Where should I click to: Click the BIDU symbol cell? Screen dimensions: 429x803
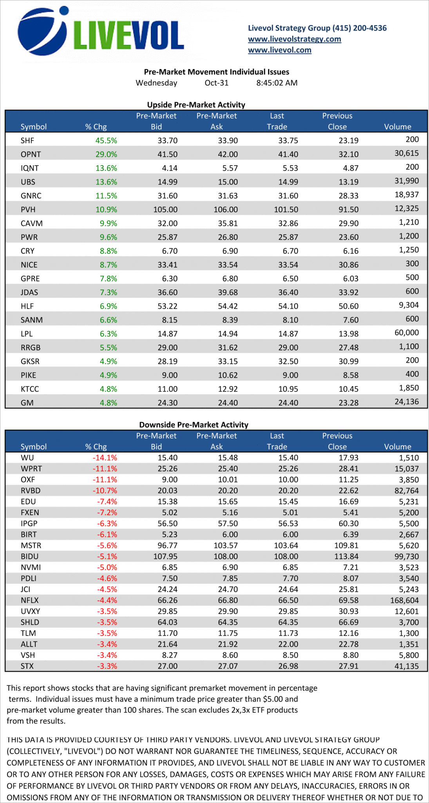click(30, 556)
